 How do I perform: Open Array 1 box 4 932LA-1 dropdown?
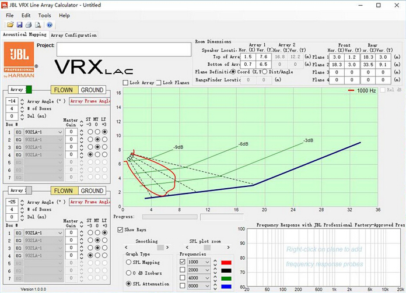coord(44,155)
